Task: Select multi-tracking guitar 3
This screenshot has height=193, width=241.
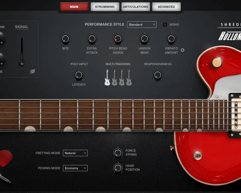Action: [122, 77]
